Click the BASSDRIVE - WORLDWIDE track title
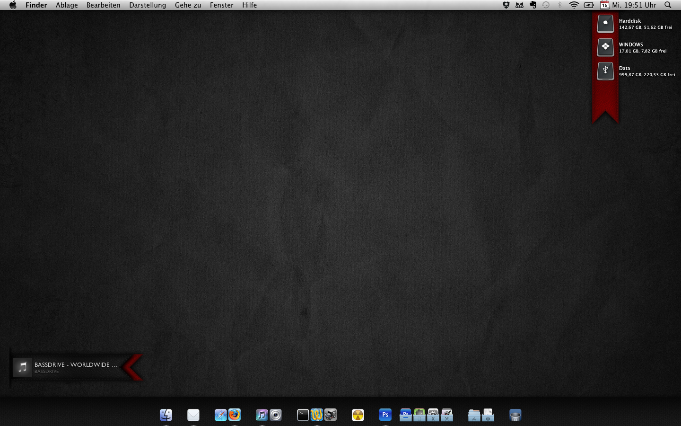This screenshot has width=681, height=426. click(76, 364)
